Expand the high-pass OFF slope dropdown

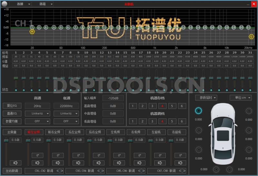[37, 121]
